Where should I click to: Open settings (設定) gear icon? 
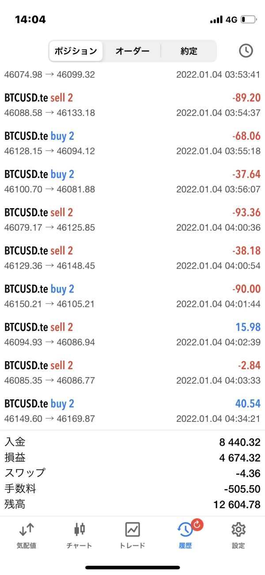[238, 529]
